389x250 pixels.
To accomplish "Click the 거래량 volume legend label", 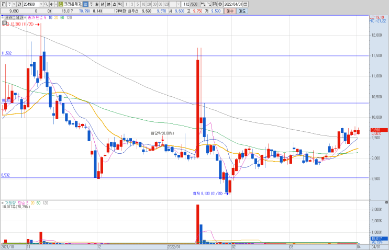I will click(x=10, y=203).
